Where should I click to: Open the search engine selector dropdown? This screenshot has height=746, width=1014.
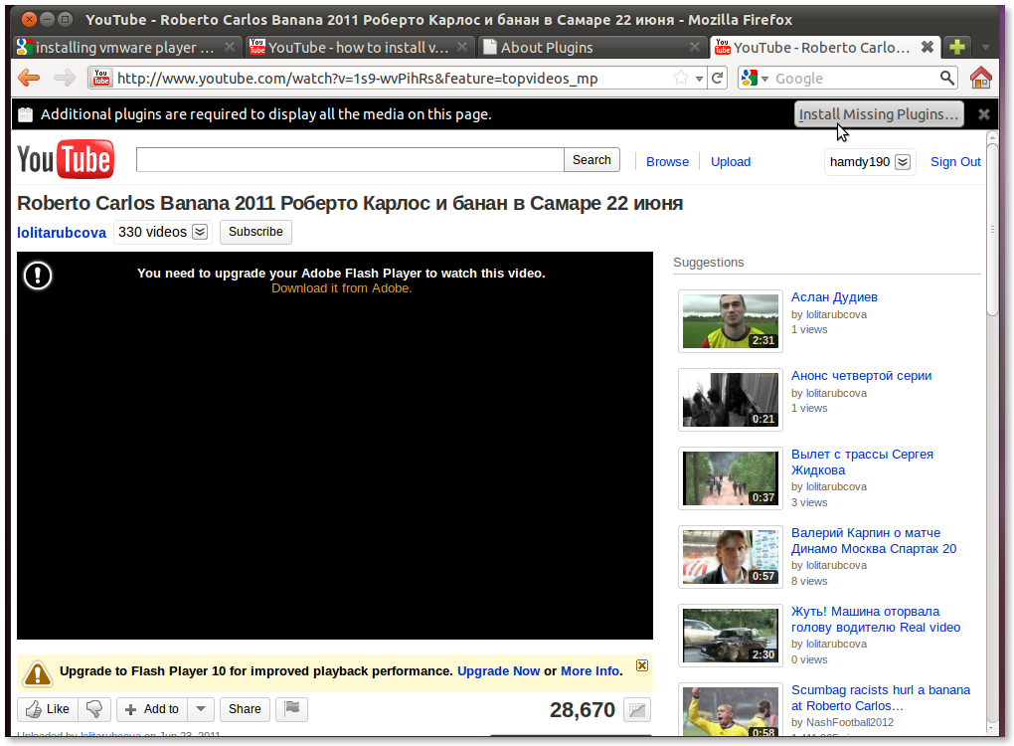click(x=765, y=79)
